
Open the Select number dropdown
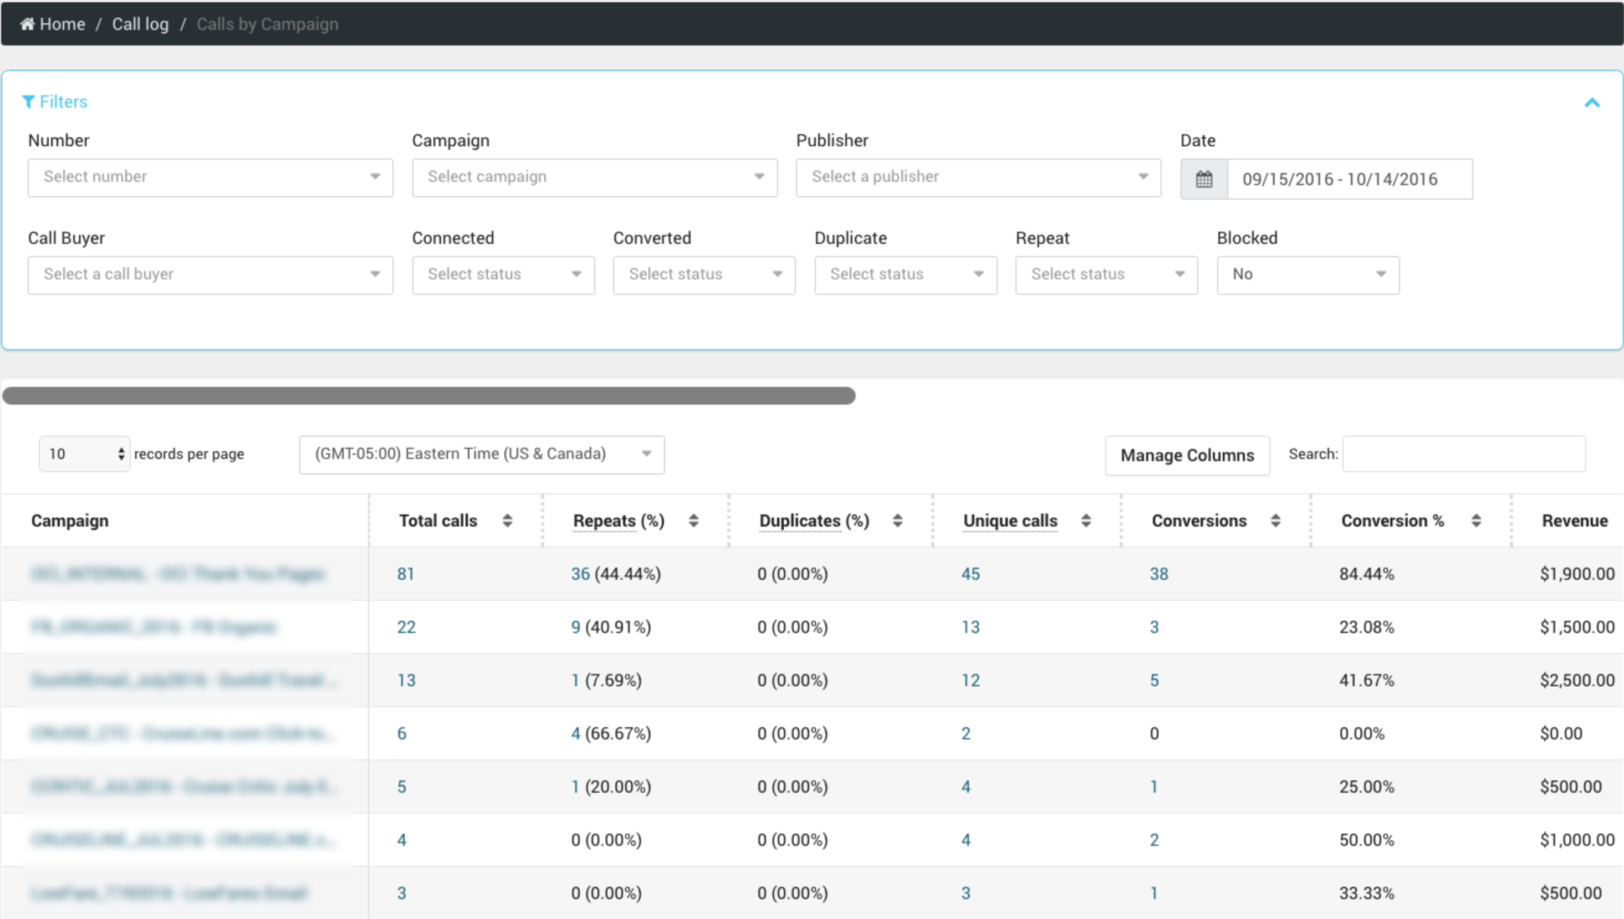tap(210, 177)
